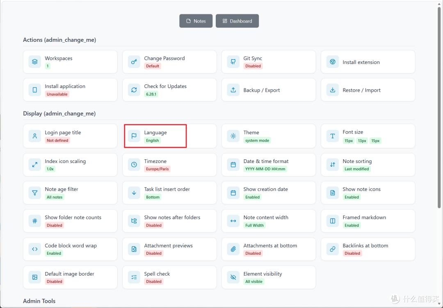Click the sun icon for Theme

tap(233, 136)
